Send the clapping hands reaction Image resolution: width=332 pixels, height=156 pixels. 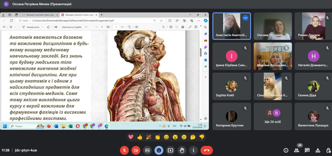pos(157,137)
